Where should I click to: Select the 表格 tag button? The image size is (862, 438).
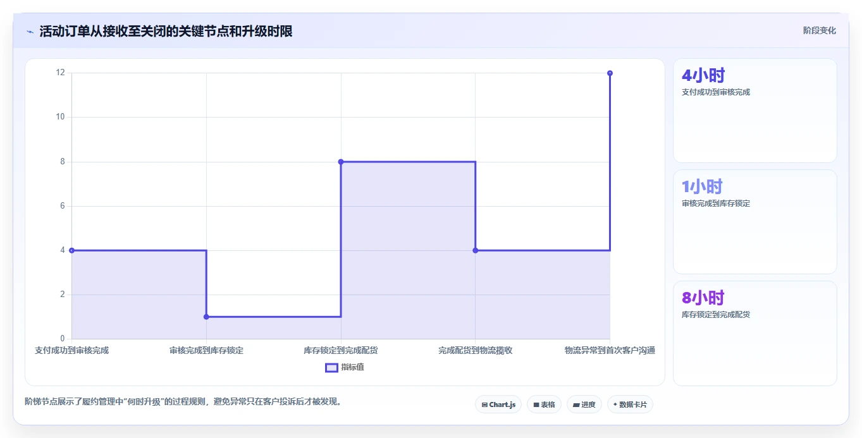[544, 405]
